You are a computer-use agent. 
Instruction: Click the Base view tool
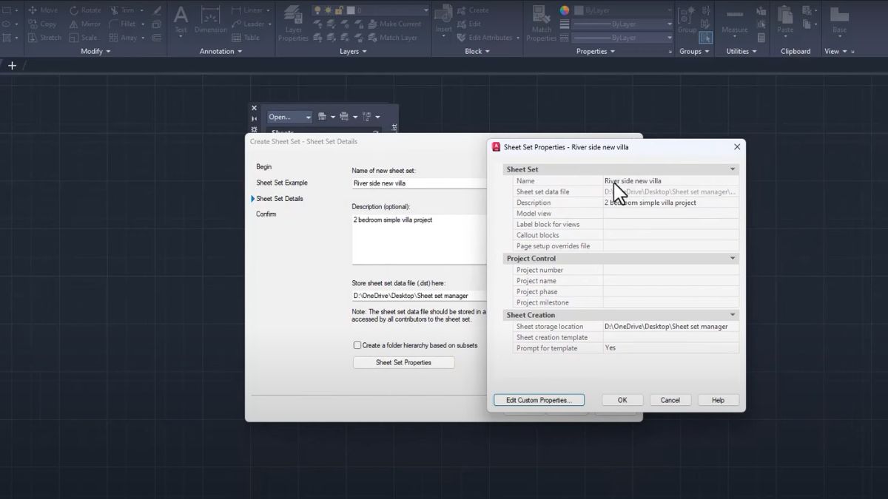(x=839, y=21)
